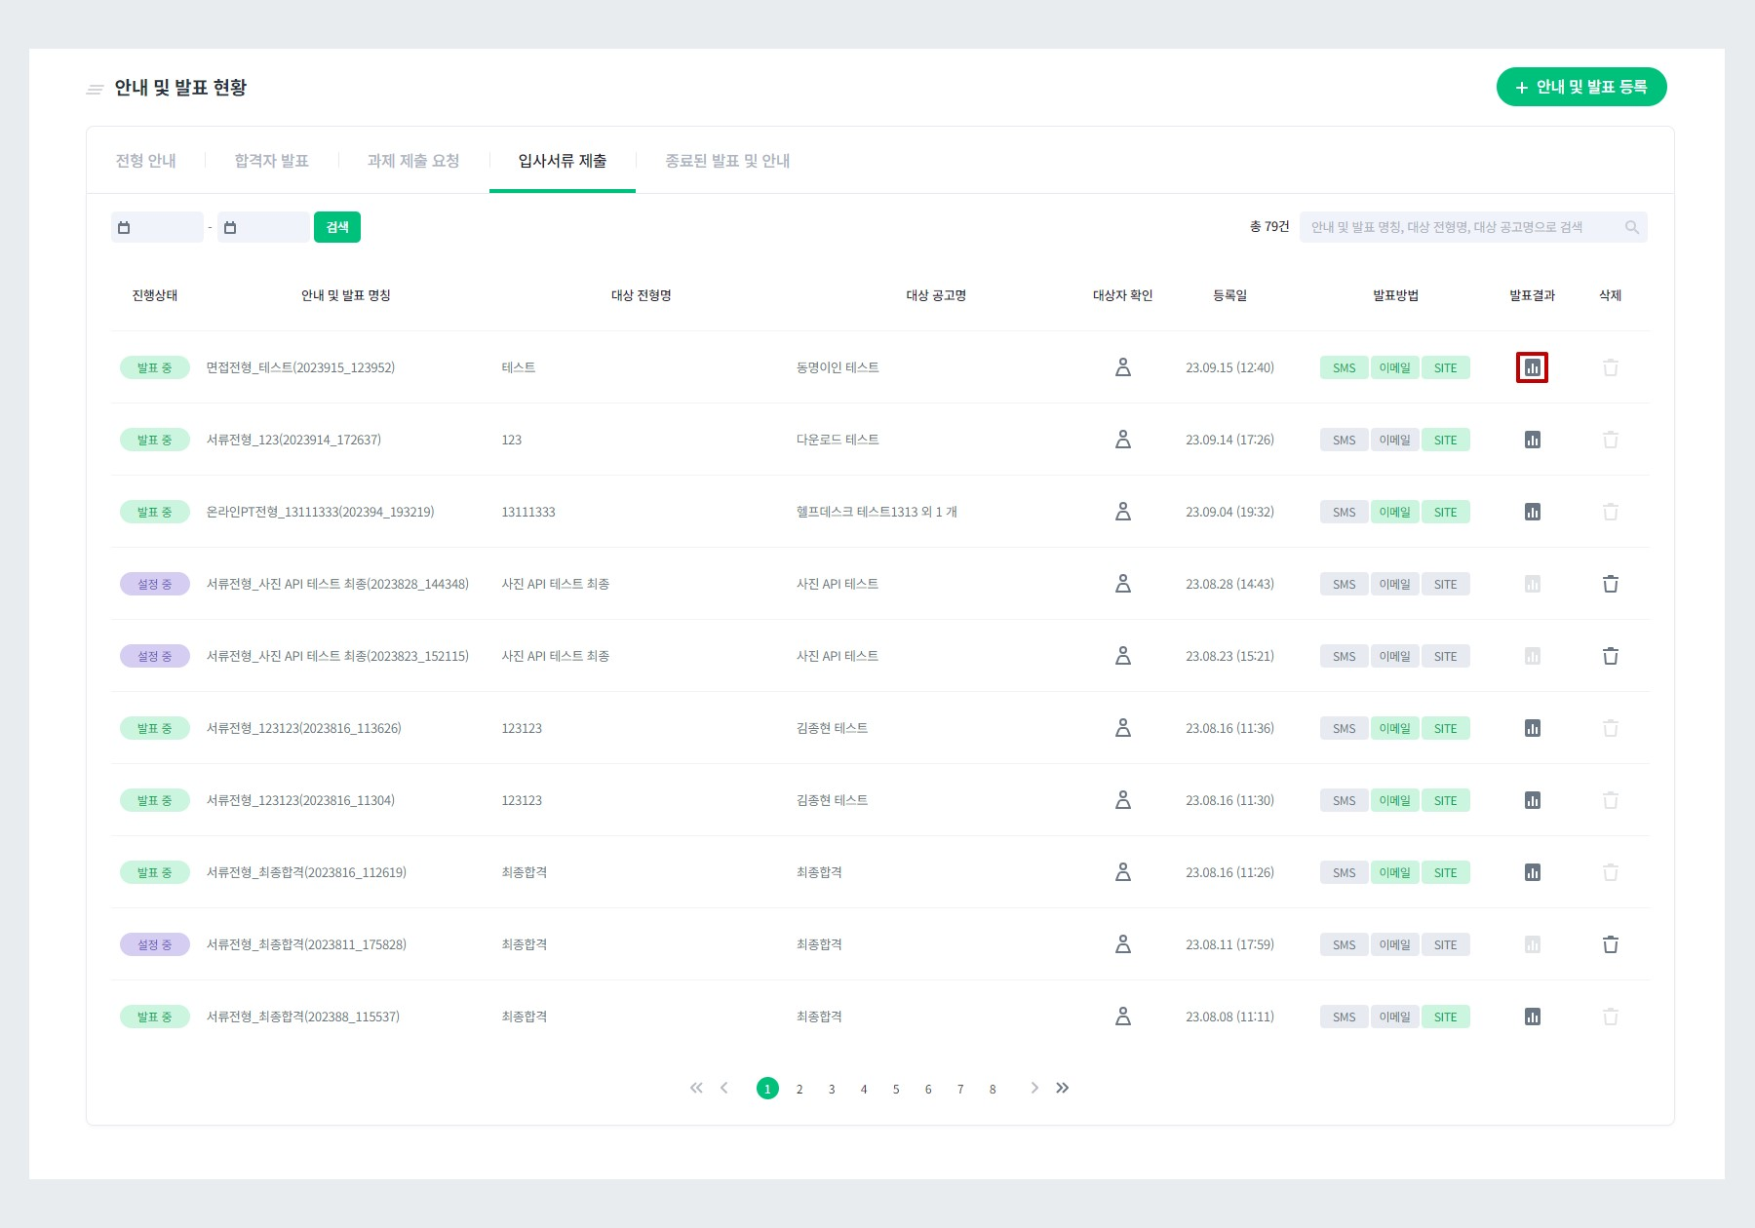Click the 대상 전형명 column header
The width and height of the screenshot is (1755, 1228).
point(642,295)
